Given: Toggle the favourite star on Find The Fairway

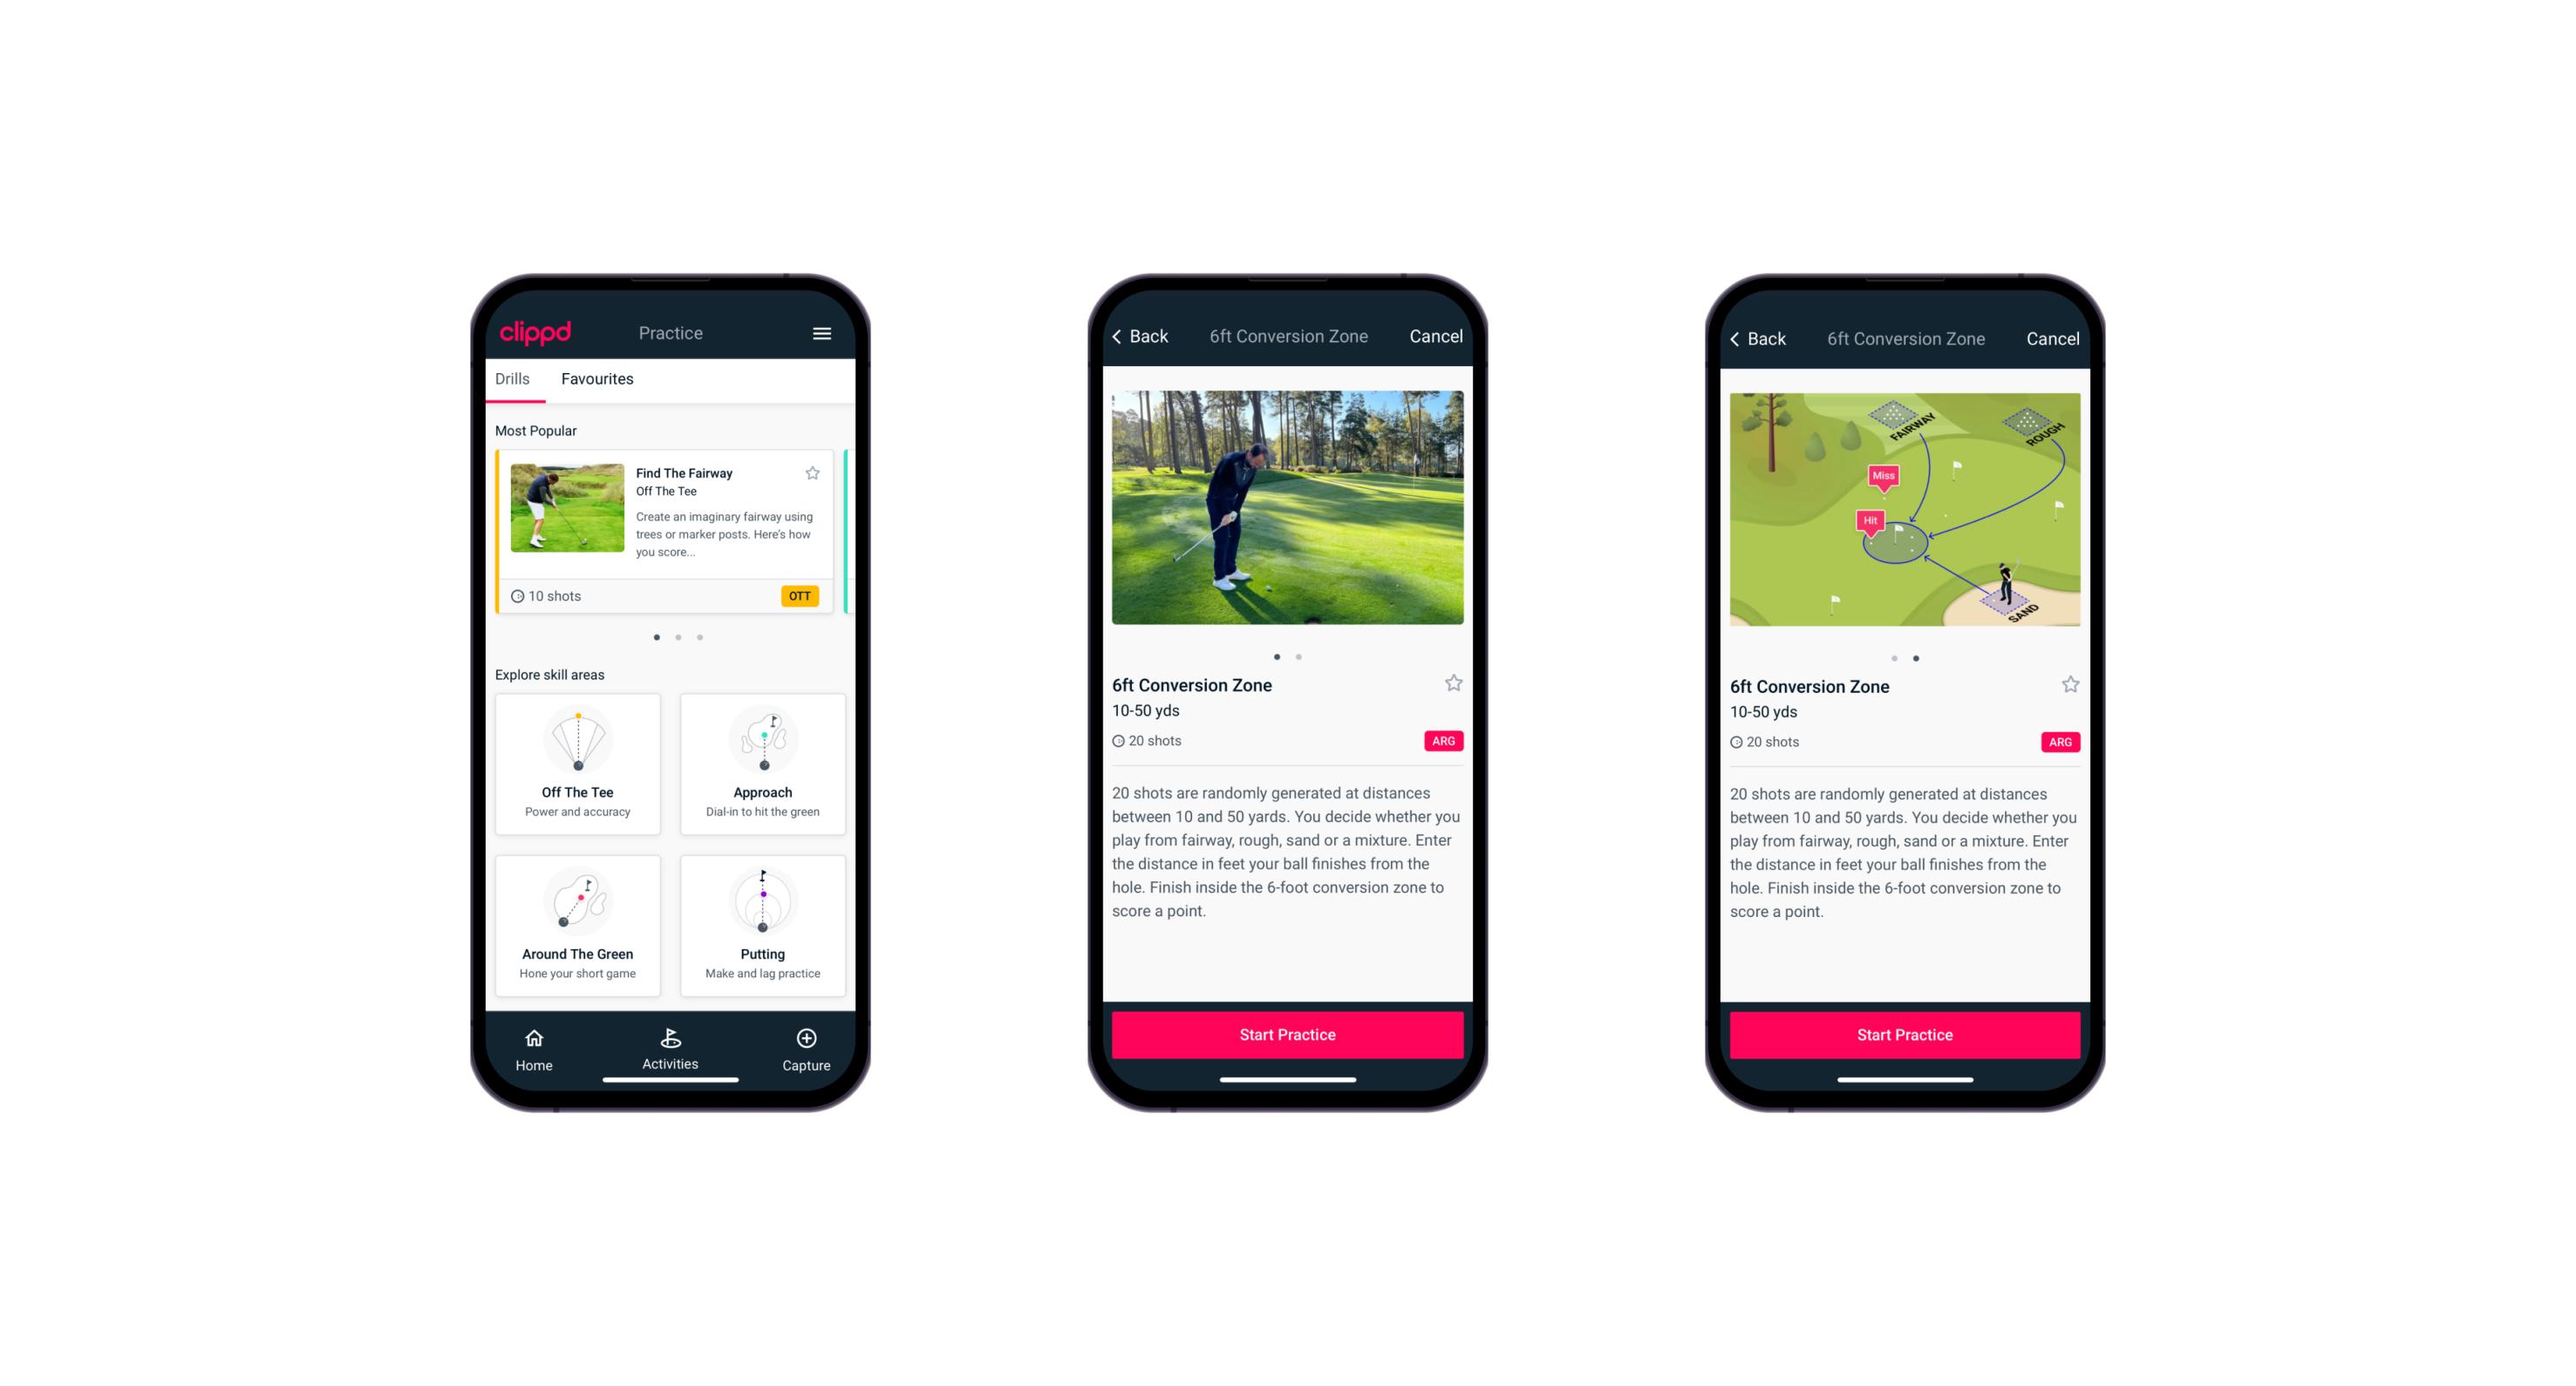Looking at the screenshot, I should click(813, 472).
